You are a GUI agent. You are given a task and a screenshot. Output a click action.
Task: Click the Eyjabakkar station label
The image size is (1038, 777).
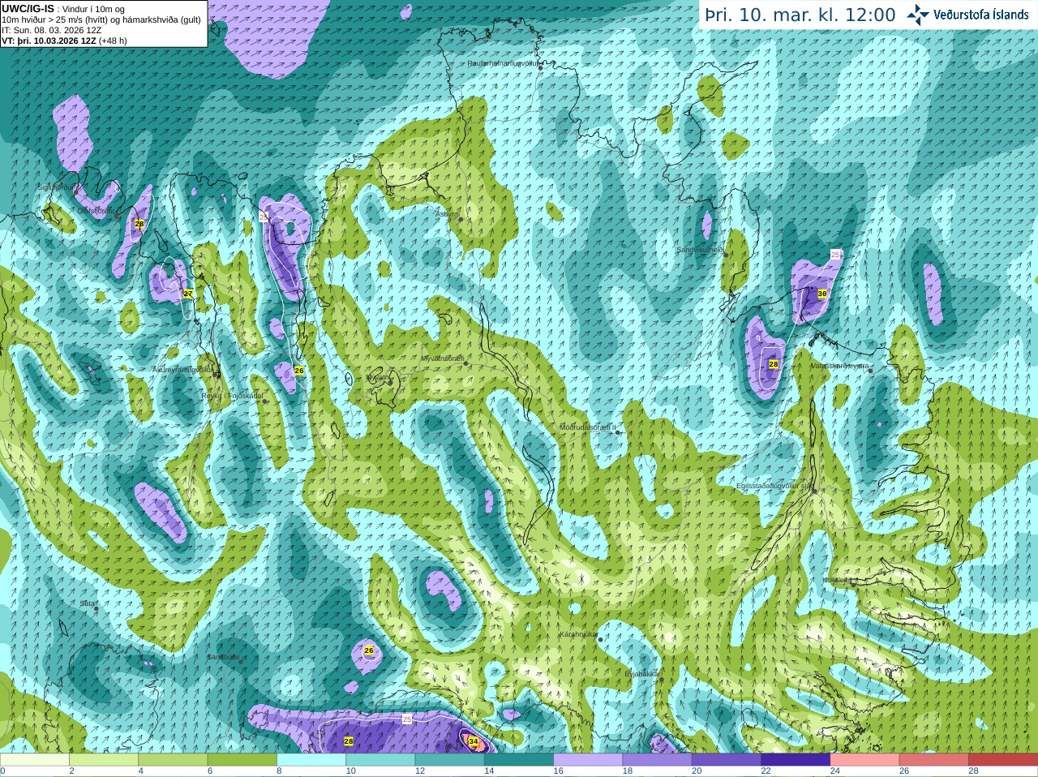(643, 673)
